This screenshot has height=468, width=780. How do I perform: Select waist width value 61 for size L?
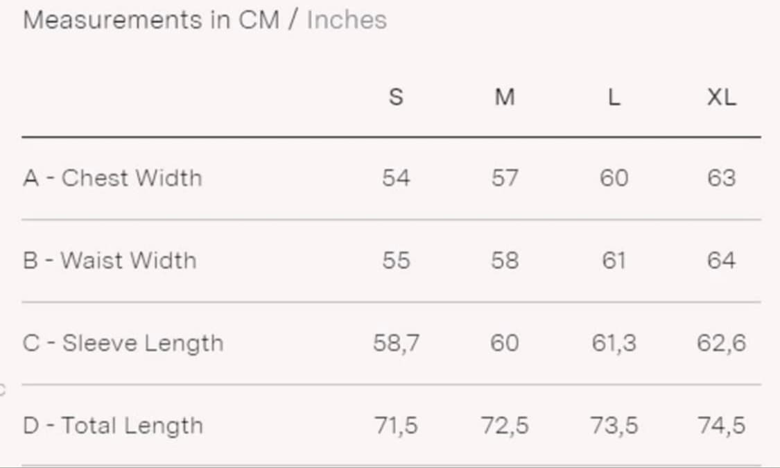tap(614, 261)
